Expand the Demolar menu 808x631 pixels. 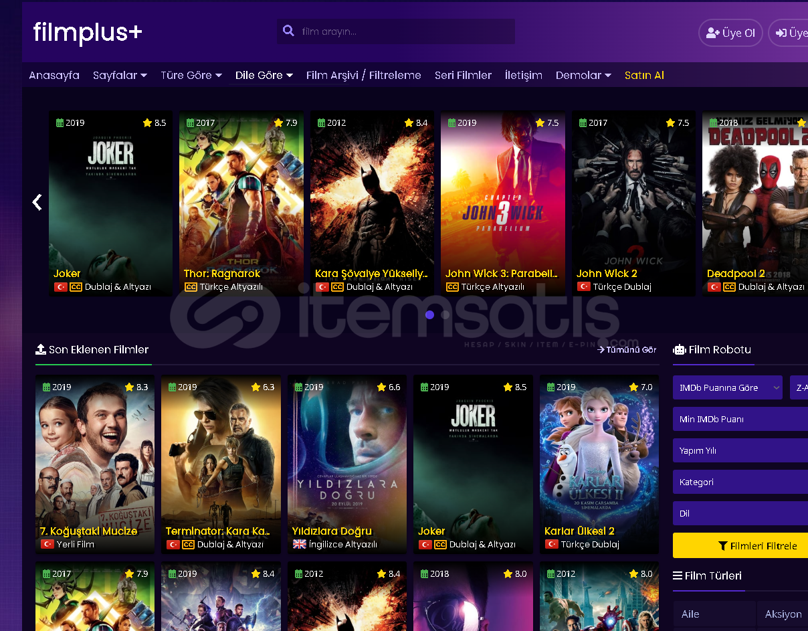[x=583, y=75]
